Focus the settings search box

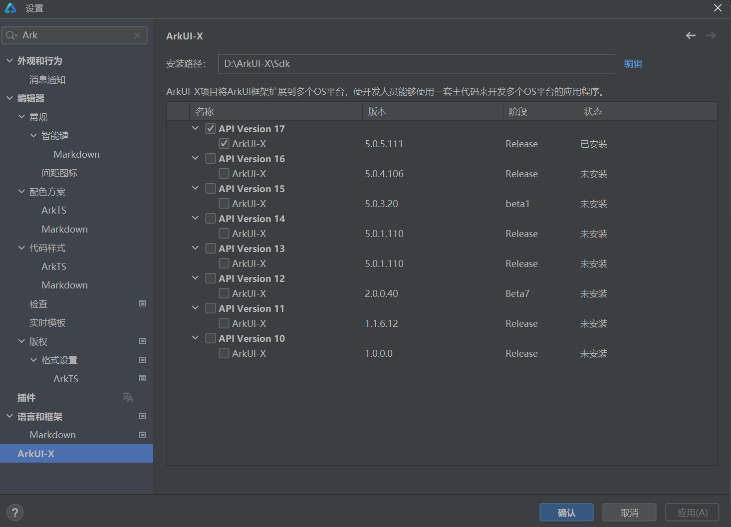point(74,35)
